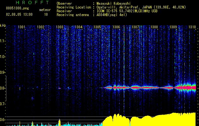Click the 1.1 frequency axis label
This screenshot has height=126, width=199.
point(3,41)
